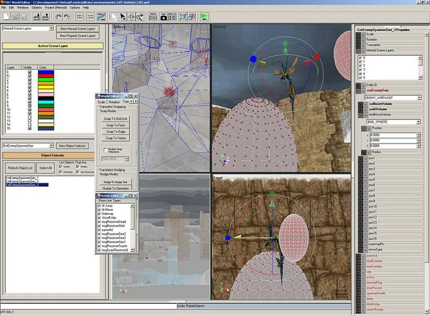Open the Options menu
Viewport: 430px width, 315px height.
75,7
